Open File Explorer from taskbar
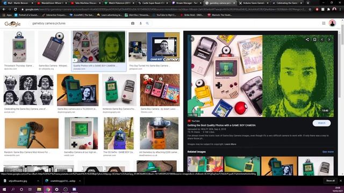344x193 pixels. click(39, 189)
